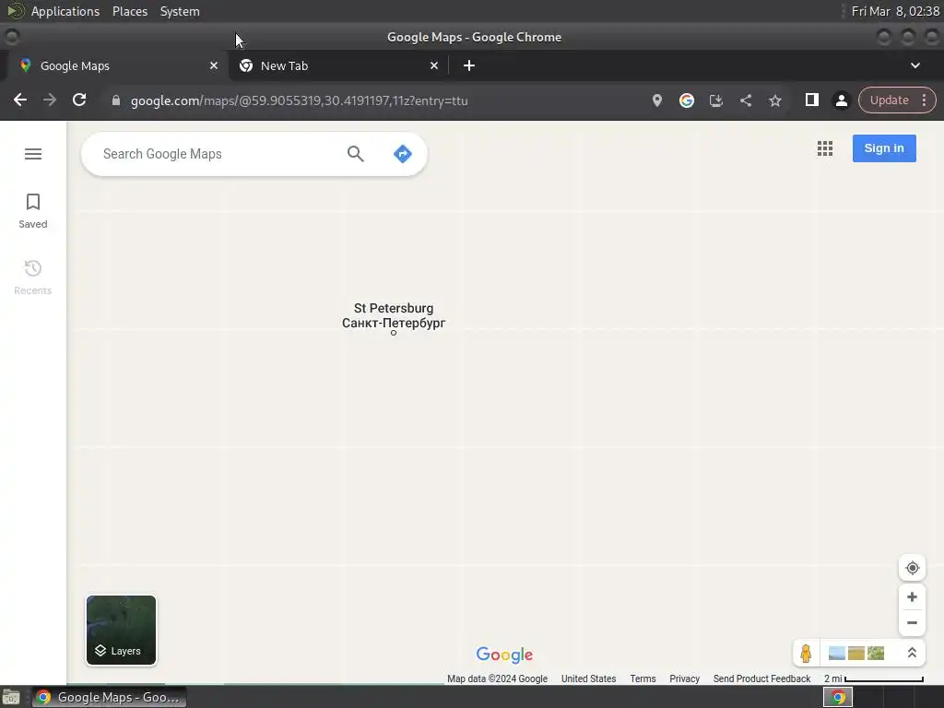Viewport: 944px width, 708px height.
Task: Open Recents in sidebar
Action: pos(33,277)
